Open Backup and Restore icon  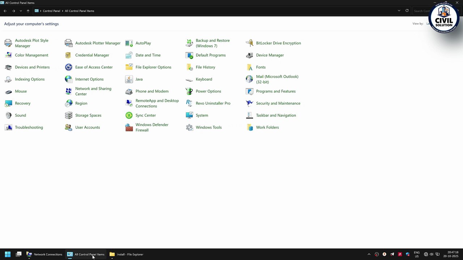[190, 43]
